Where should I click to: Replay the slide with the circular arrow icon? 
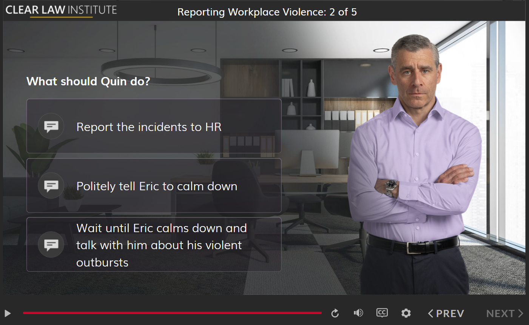(x=335, y=313)
